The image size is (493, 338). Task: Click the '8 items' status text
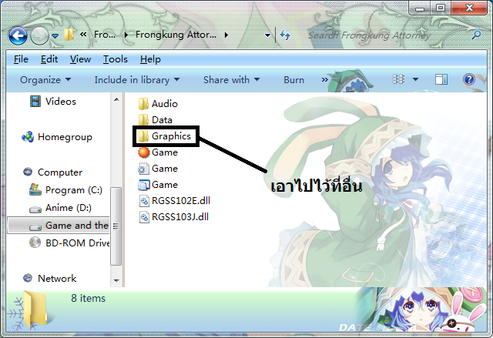coord(88,298)
